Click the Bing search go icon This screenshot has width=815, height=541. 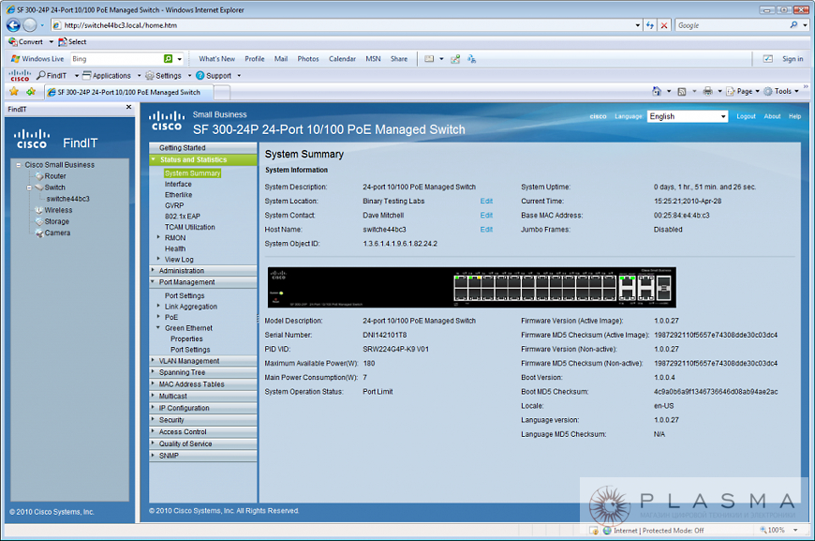tap(168, 59)
